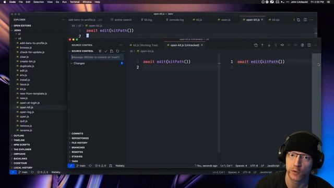Click 'You, seconds ago' blame in status bar
This screenshot has width=334, height=188.
[x=206, y=166]
